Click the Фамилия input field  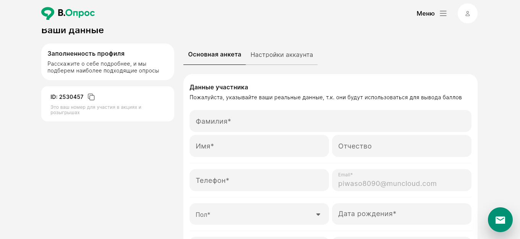tap(330, 121)
